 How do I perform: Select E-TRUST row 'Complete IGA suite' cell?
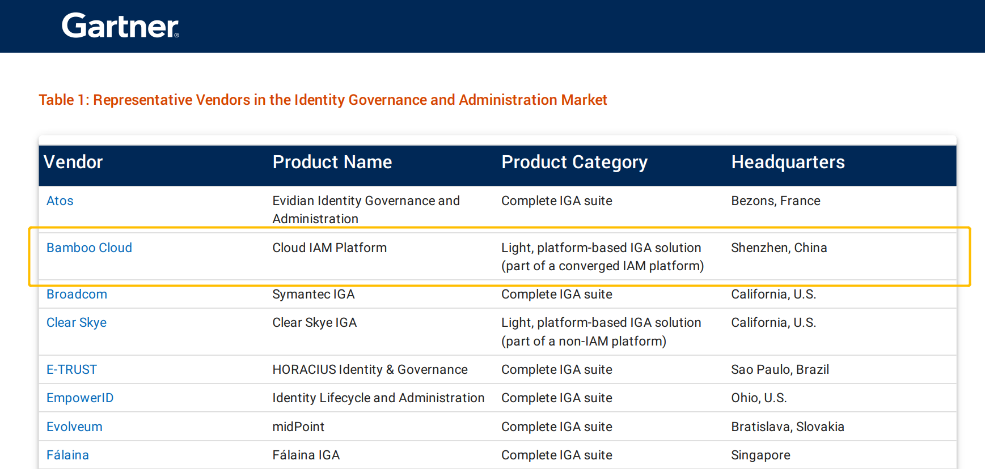[557, 370]
